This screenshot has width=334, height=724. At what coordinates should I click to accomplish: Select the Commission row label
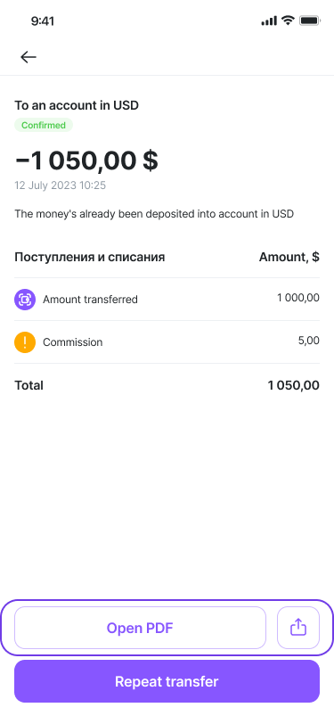pyautogui.click(x=73, y=342)
